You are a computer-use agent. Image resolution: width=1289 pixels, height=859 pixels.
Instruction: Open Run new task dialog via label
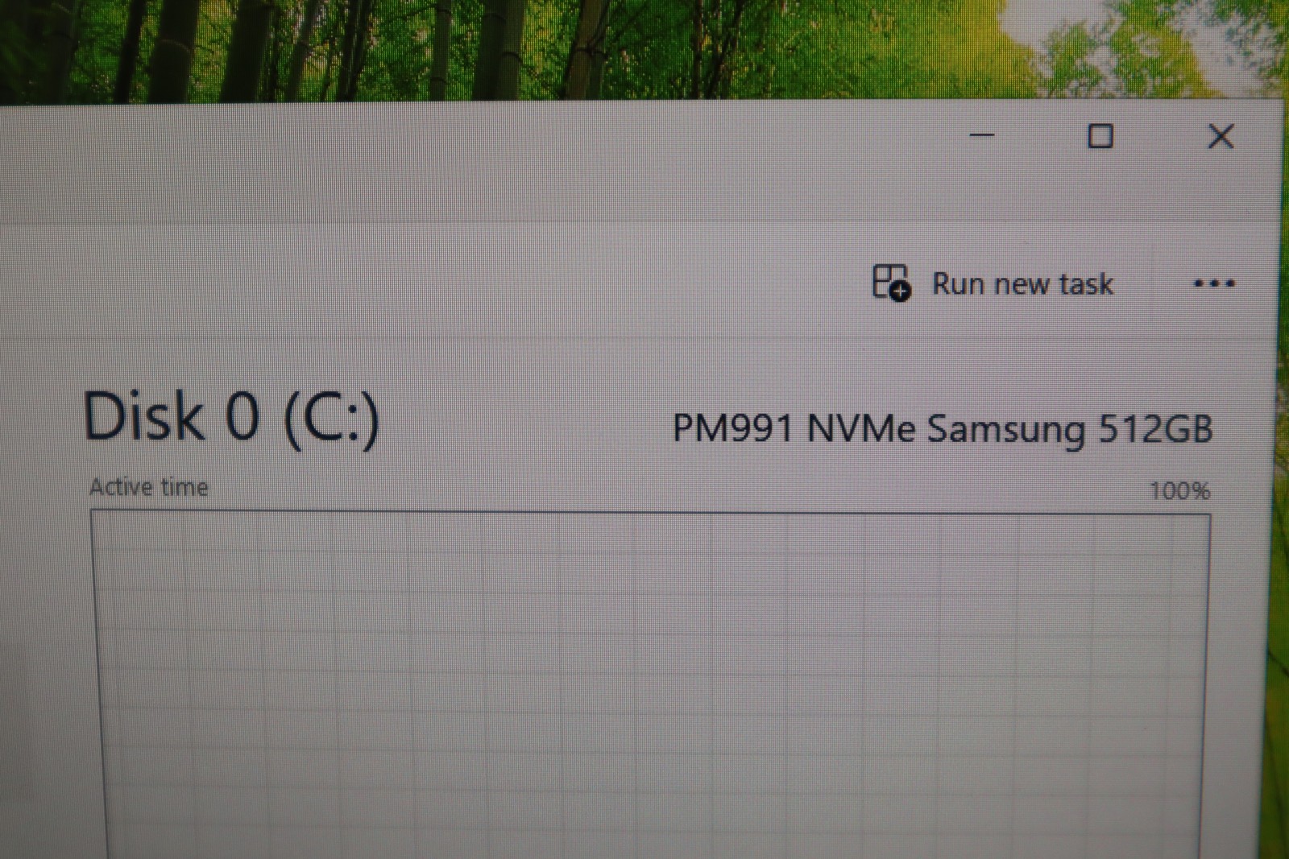pyautogui.click(x=1022, y=284)
